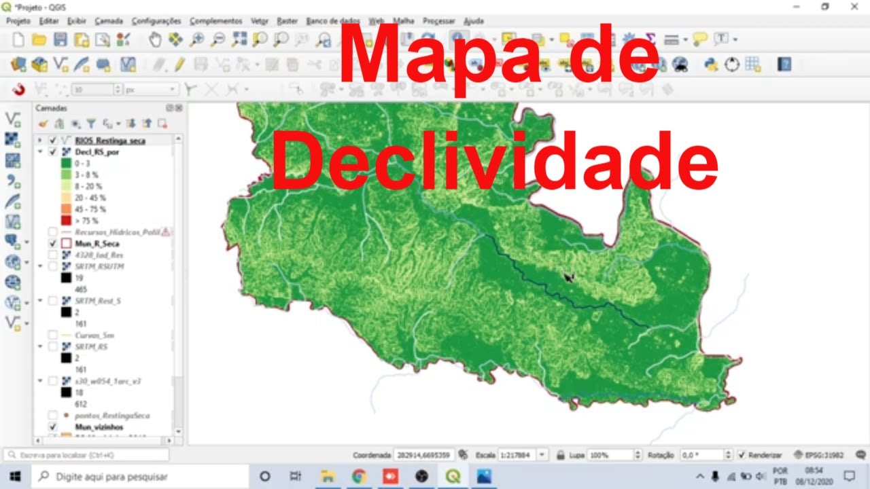The image size is (870, 489).
Task: Click the Rotação value field
Action: click(x=703, y=455)
